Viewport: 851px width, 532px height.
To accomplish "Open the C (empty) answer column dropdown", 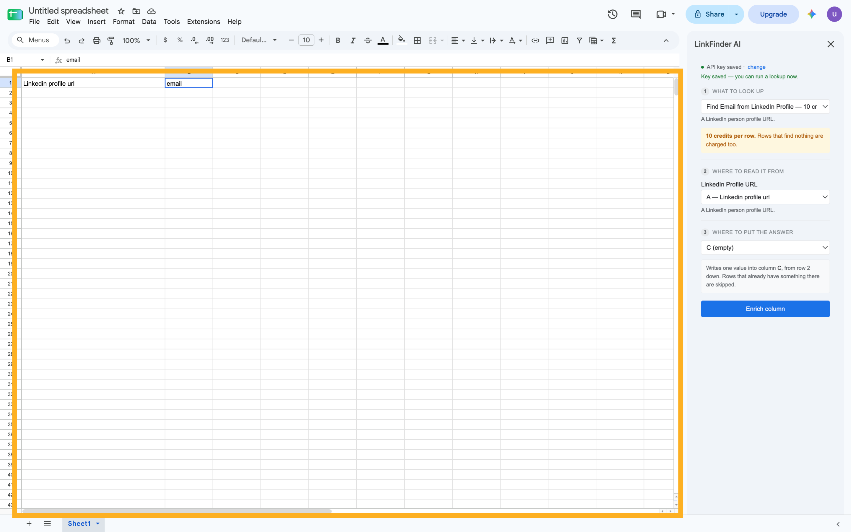I will 765,248.
